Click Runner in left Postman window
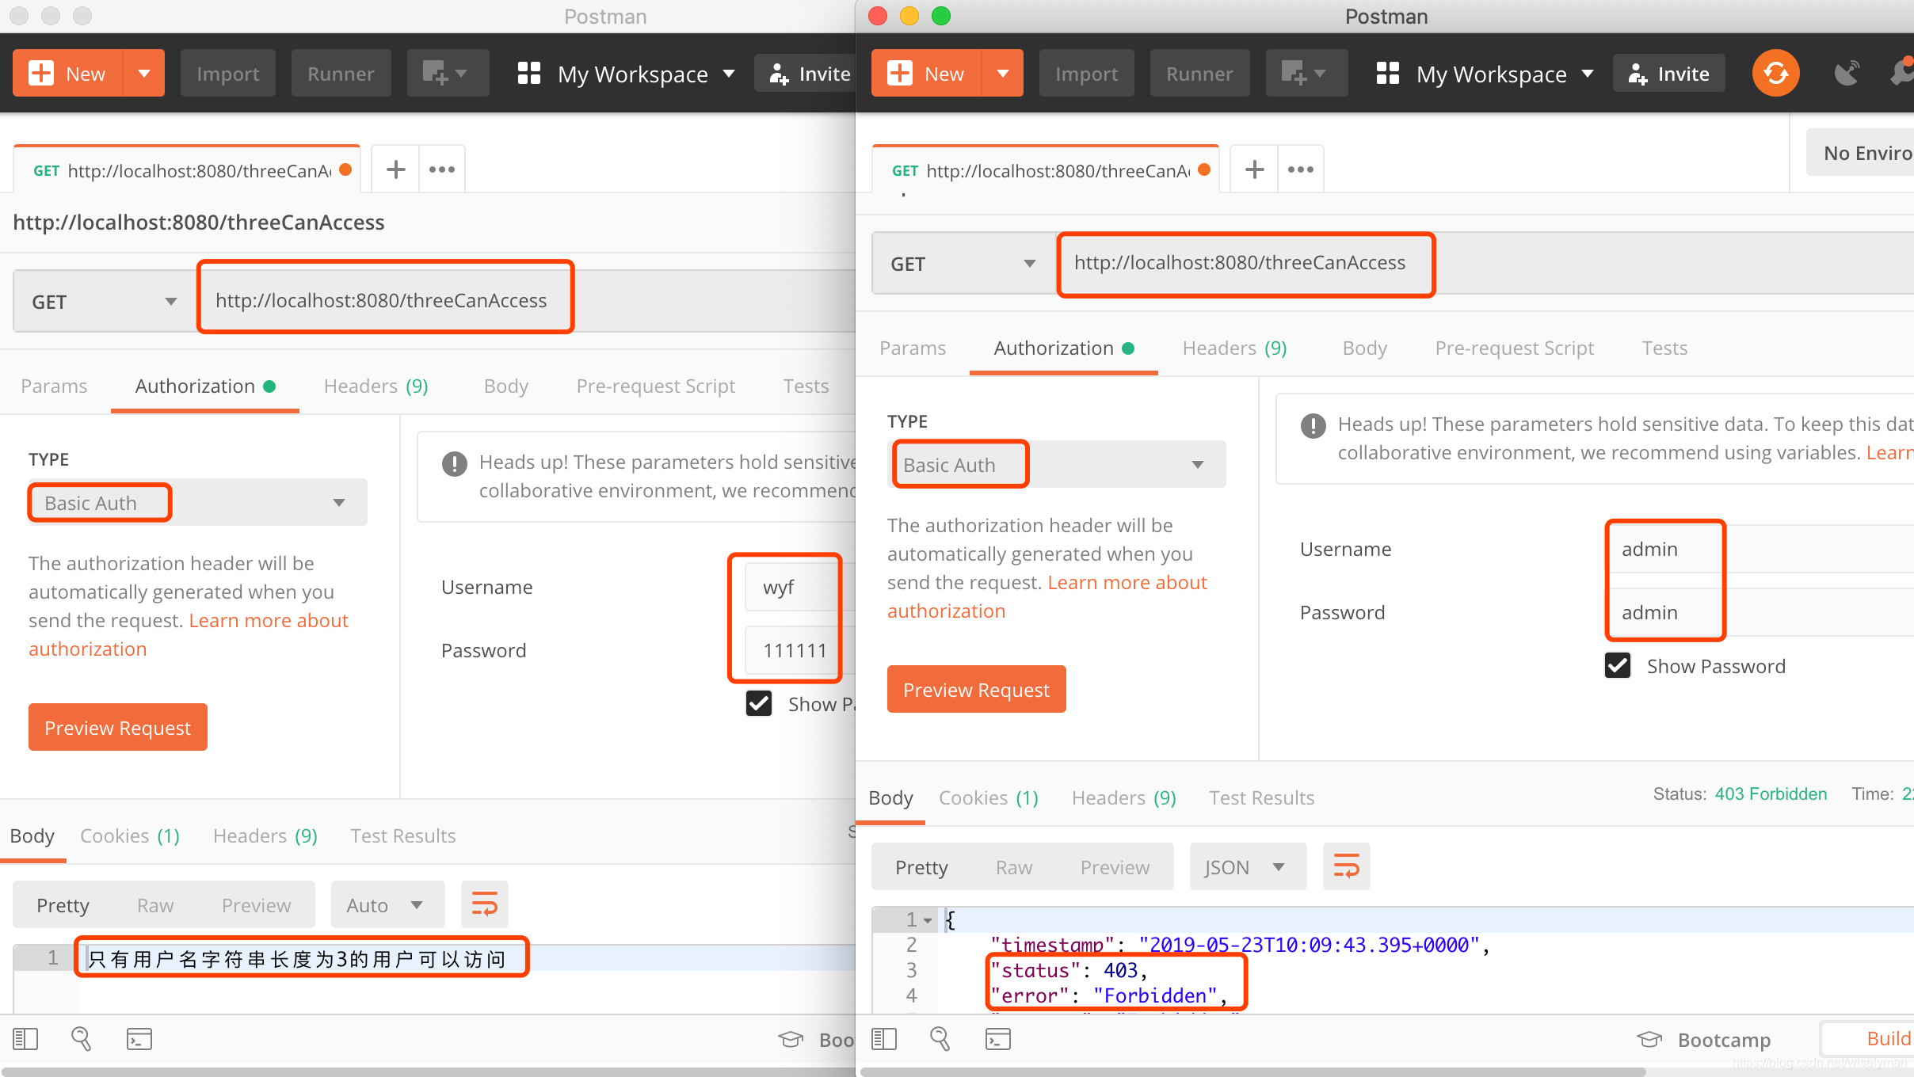Image resolution: width=1914 pixels, height=1077 pixels. 341,74
